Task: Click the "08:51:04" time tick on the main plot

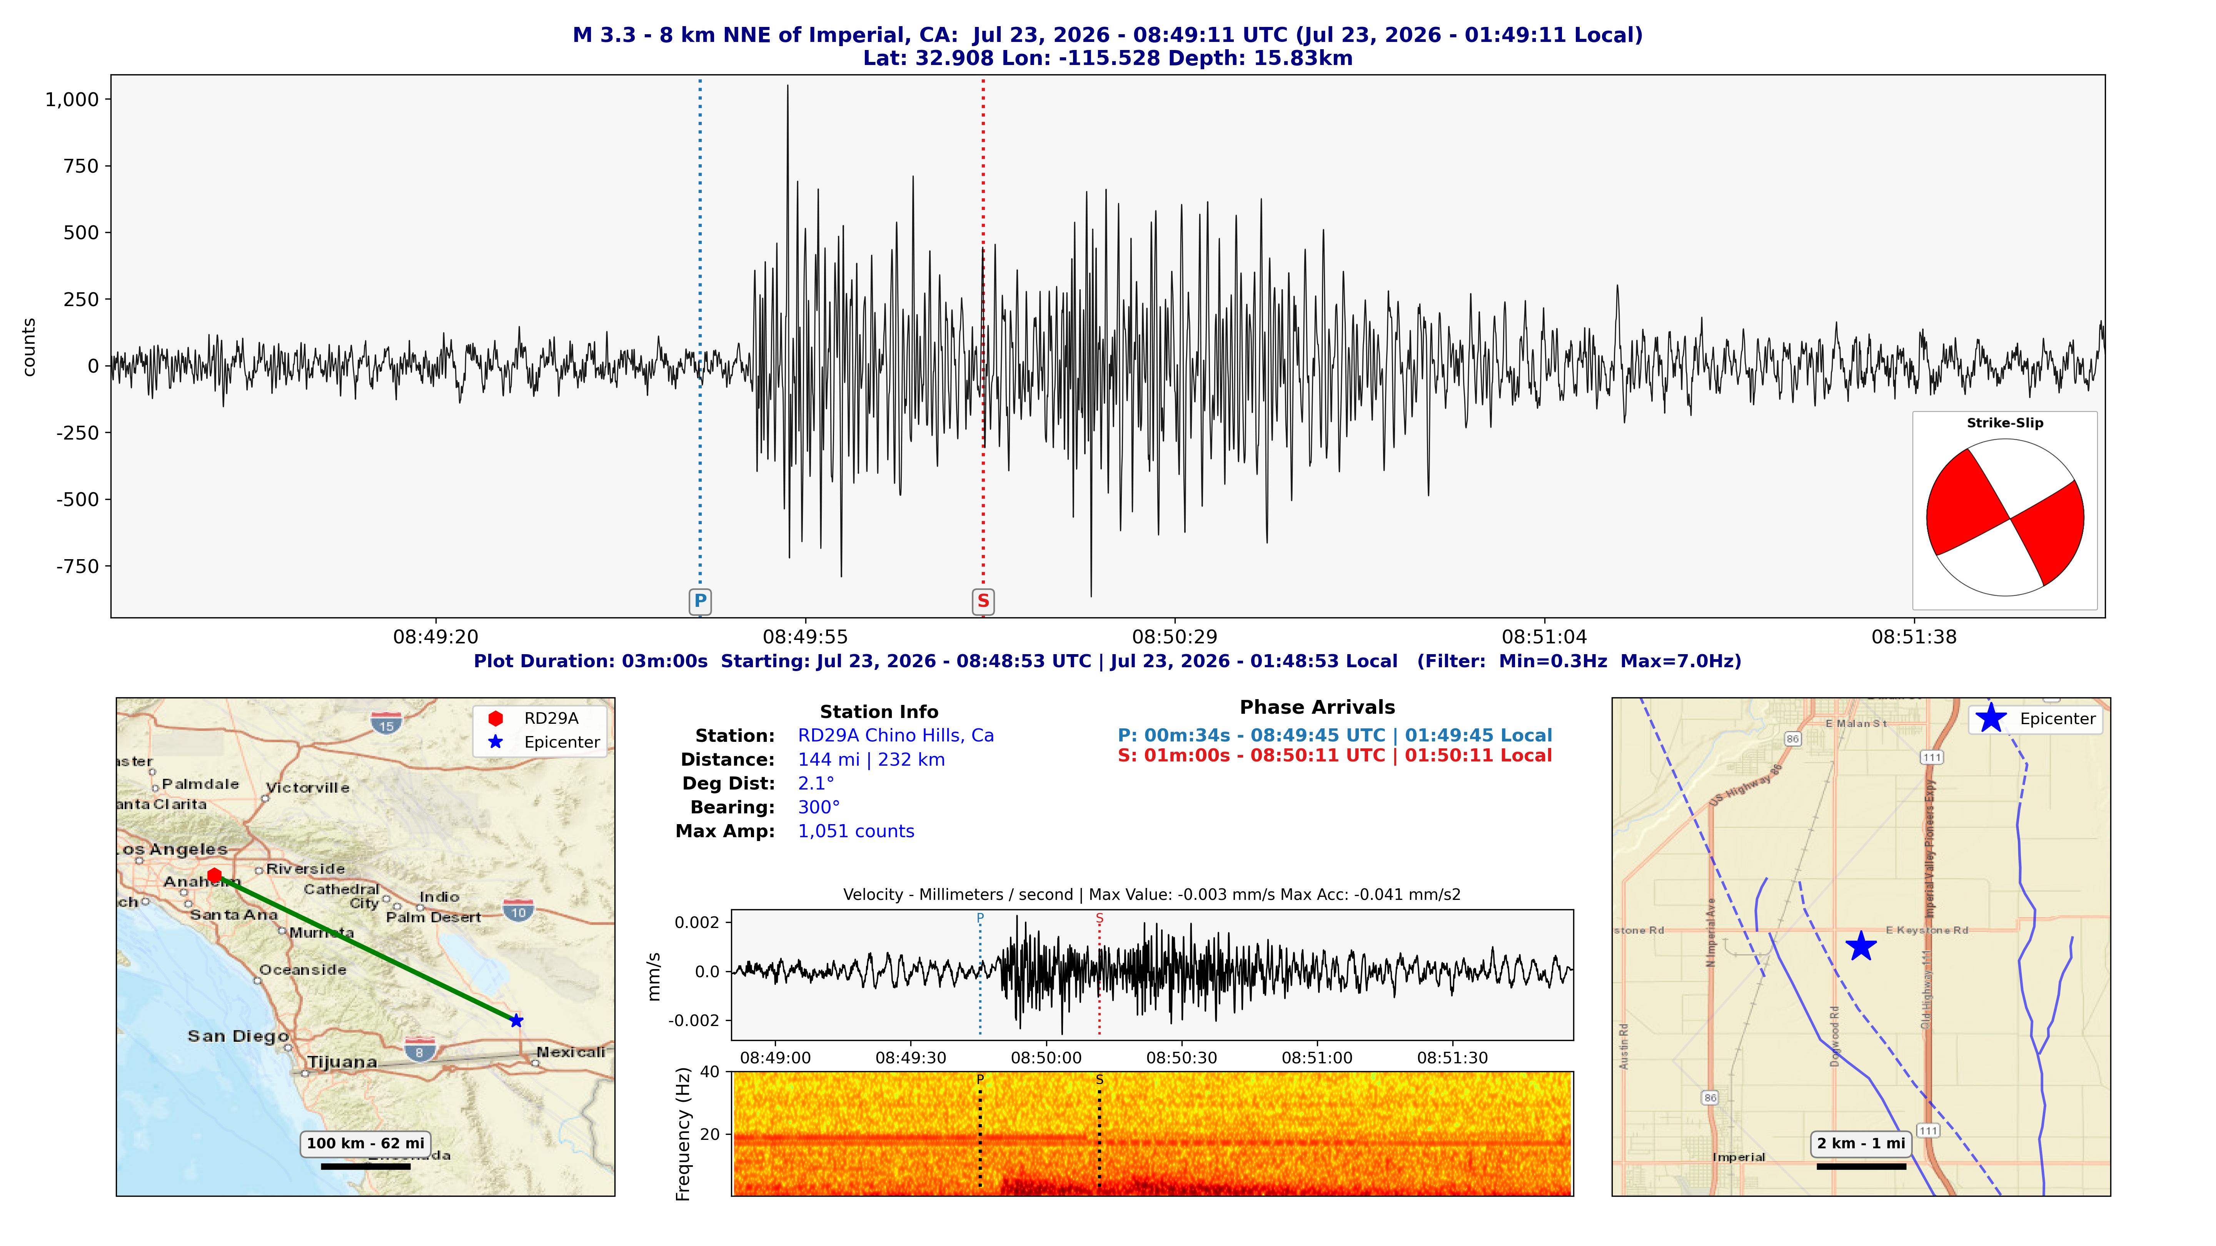Action: [x=1544, y=637]
